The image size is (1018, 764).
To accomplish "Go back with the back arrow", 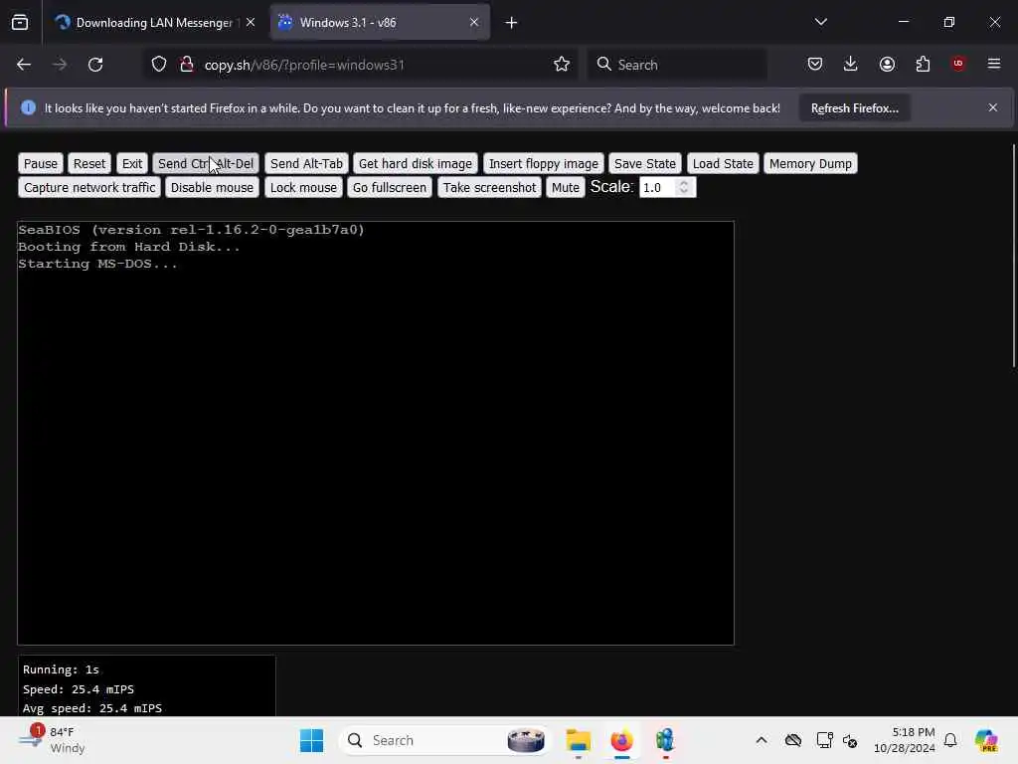I will pyautogui.click(x=24, y=65).
